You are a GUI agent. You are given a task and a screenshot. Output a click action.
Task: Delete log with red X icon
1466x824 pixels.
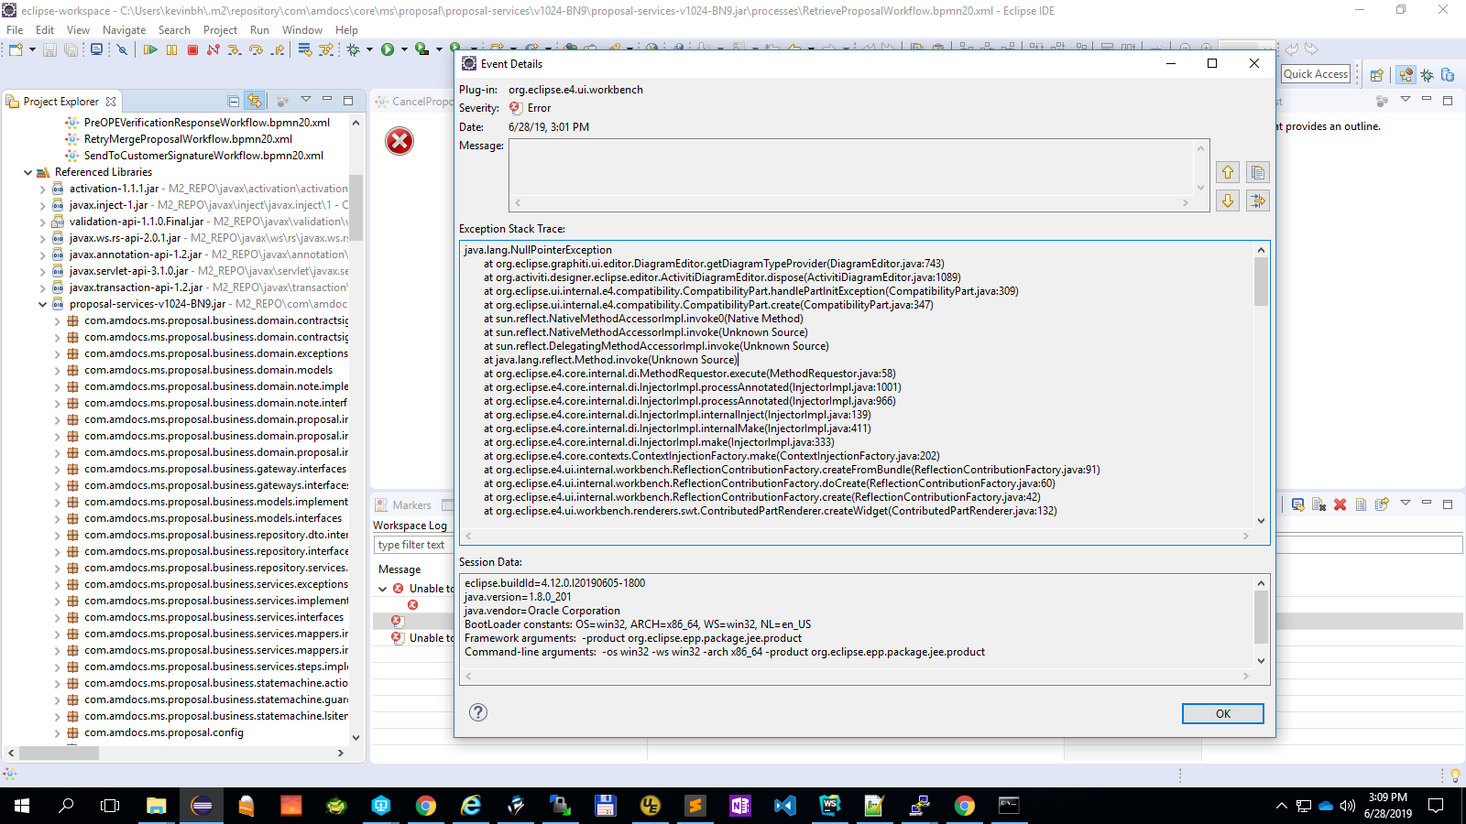1340,504
